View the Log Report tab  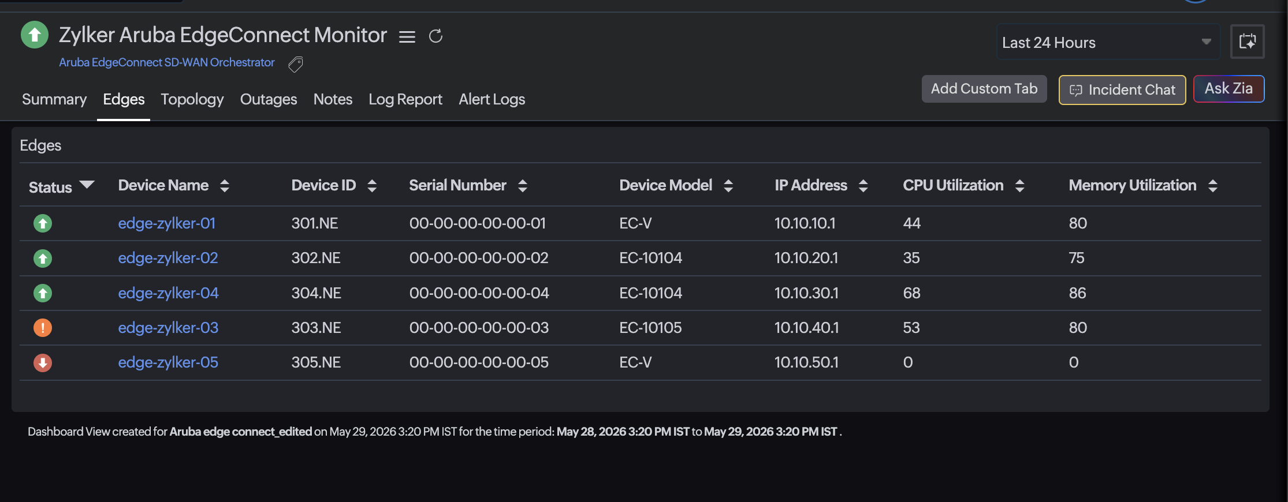(405, 99)
